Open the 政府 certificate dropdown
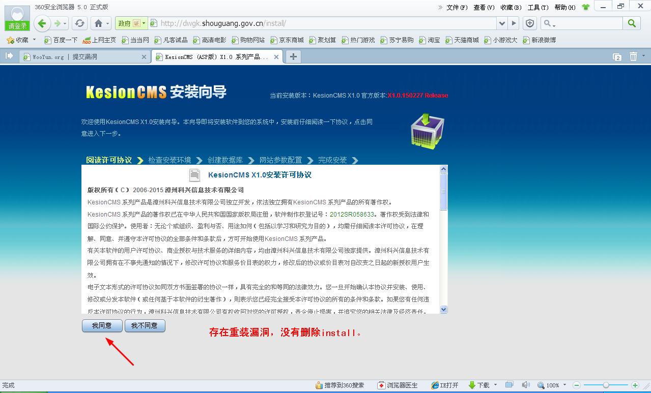Screen dimensions: 651x393 131,23
